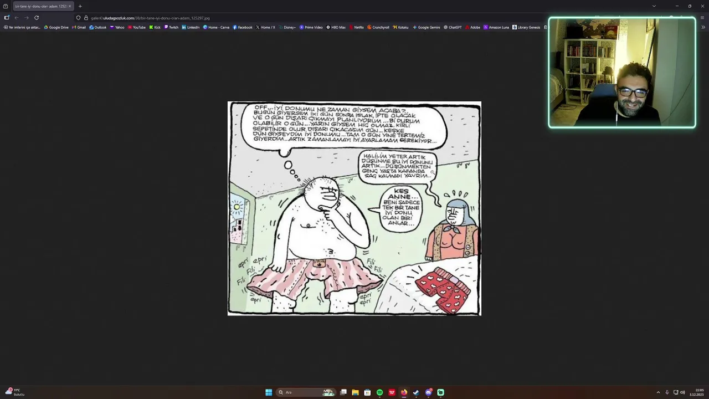This screenshot has width=709, height=399.
Task: Open the Library Genesis bookmark
Action: [x=526, y=27]
